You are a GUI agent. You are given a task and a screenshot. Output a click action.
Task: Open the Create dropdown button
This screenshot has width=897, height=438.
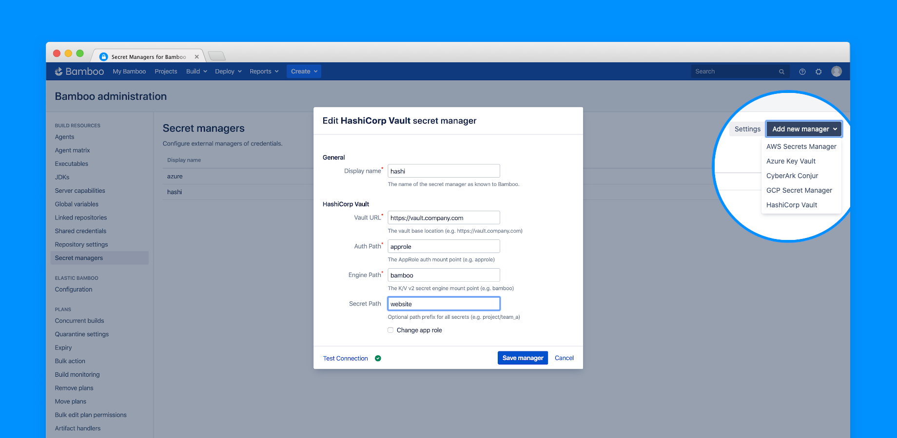pos(304,72)
